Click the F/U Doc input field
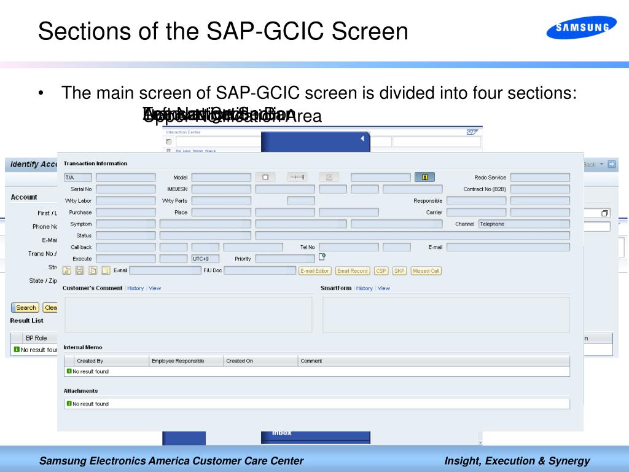629x472 pixels. [260, 270]
